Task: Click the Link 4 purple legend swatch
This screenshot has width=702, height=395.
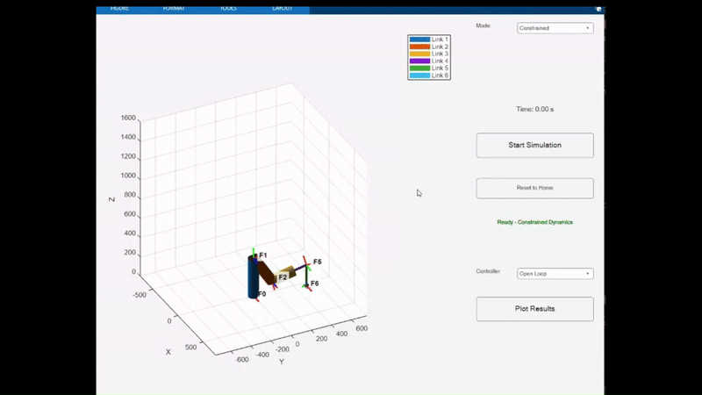Action: (x=419, y=61)
